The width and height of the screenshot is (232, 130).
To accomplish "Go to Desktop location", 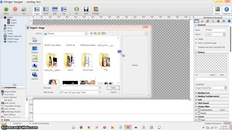I will coord(35,50).
